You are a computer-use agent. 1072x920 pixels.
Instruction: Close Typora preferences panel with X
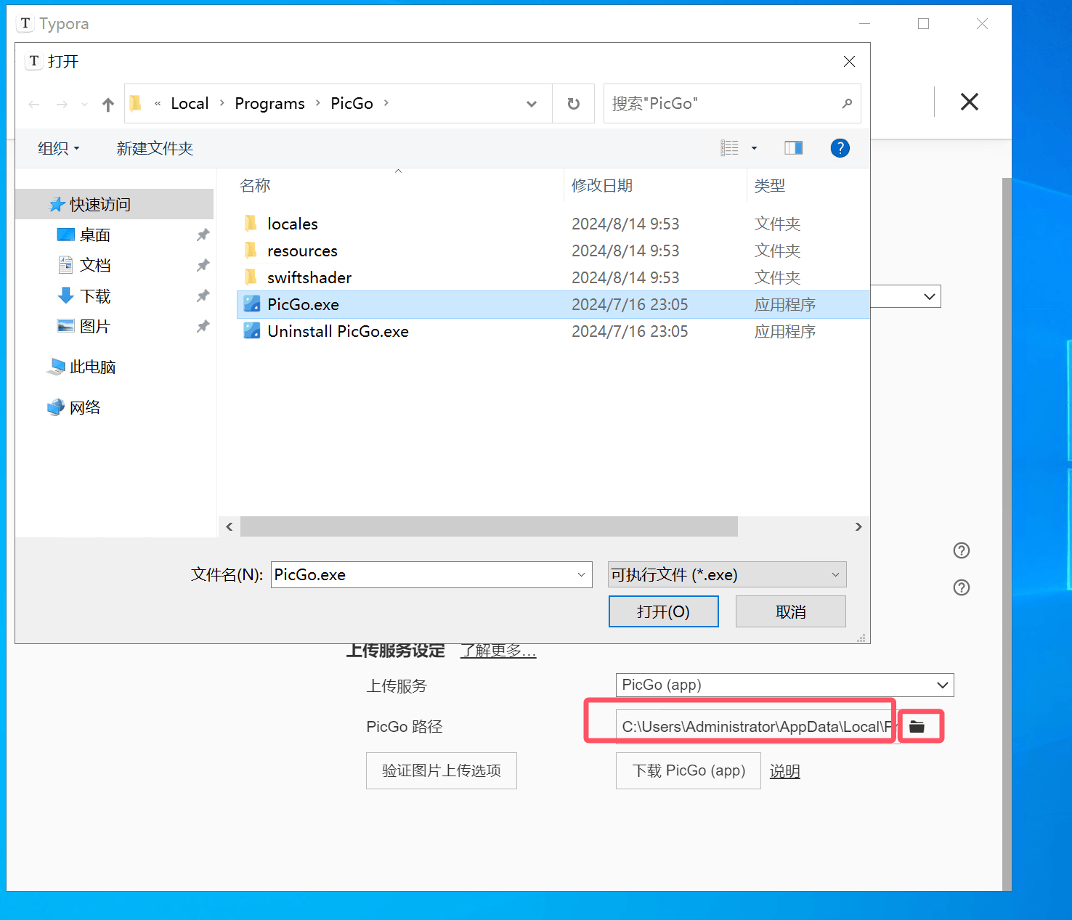[x=970, y=102]
